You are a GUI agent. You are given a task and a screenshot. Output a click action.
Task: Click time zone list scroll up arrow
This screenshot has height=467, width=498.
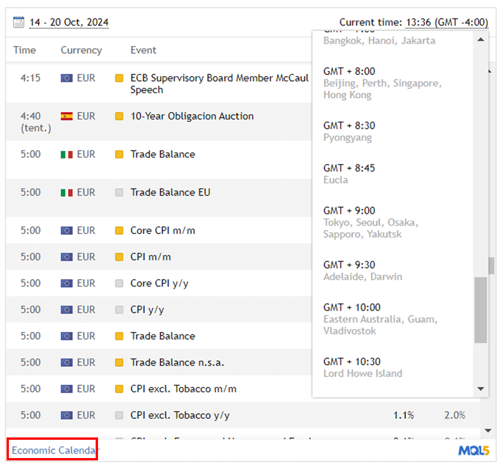tap(481, 39)
